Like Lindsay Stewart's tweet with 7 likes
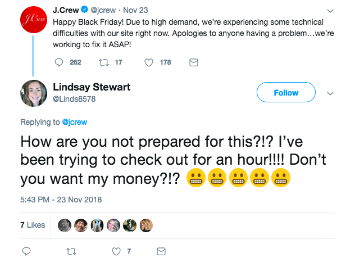Screen dimensions: 355x271 coord(116,251)
